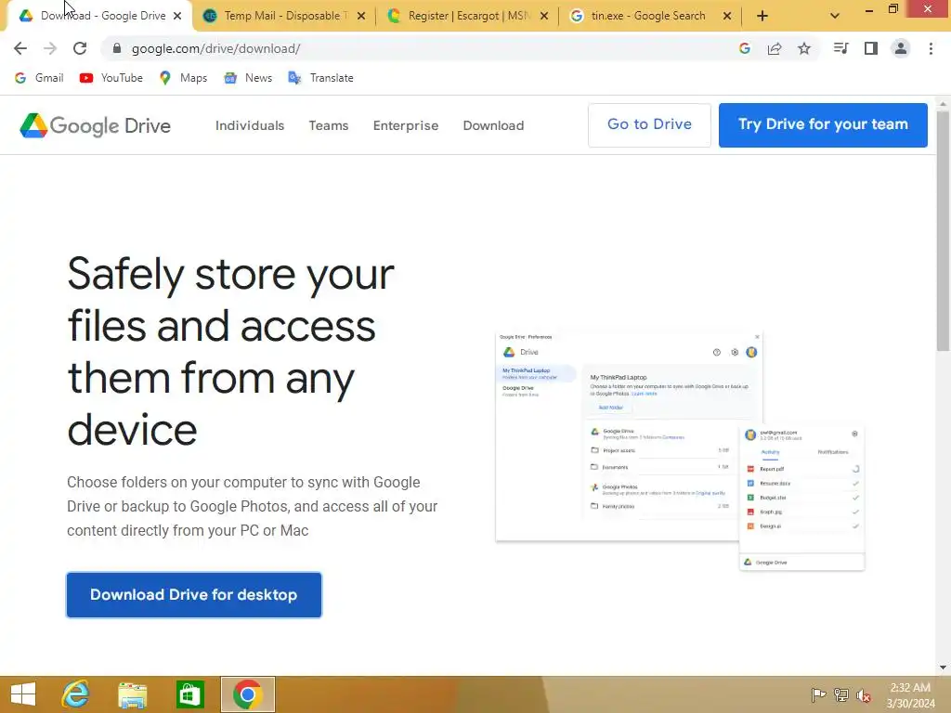Open the Teams nav item
The image size is (951, 713).
click(x=329, y=125)
